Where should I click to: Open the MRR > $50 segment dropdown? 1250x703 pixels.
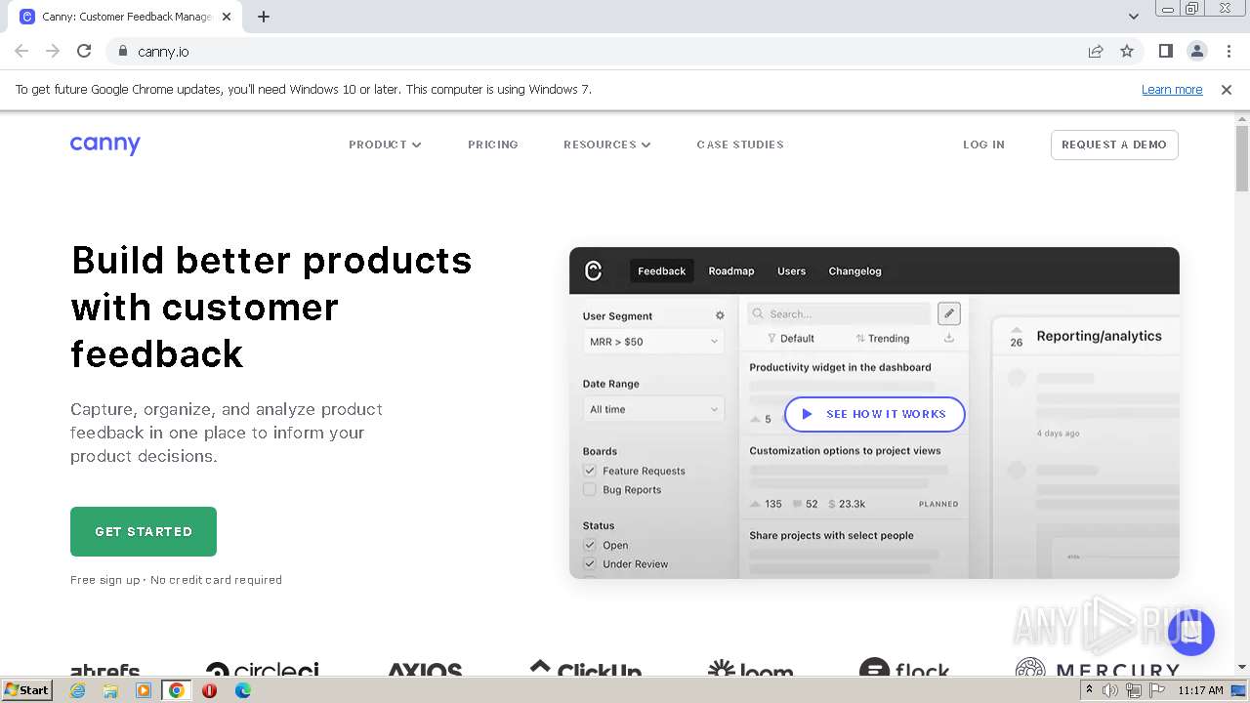(653, 342)
